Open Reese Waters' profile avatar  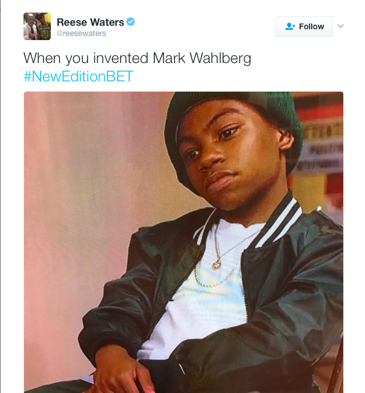pos(37,26)
